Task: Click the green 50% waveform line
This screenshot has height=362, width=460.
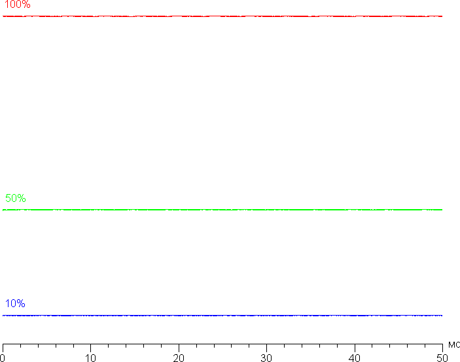Action: pyautogui.click(x=222, y=210)
